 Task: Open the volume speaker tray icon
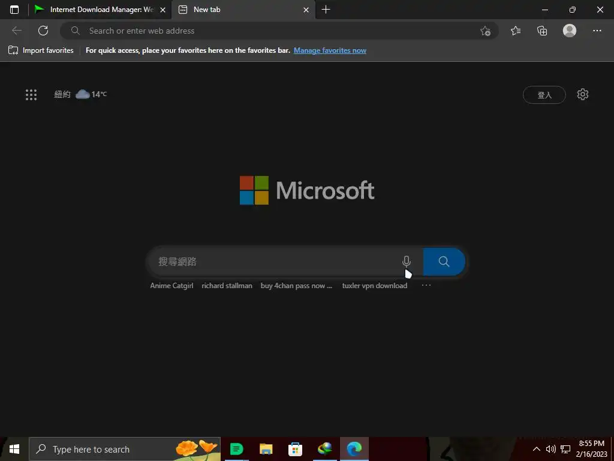[550, 449]
